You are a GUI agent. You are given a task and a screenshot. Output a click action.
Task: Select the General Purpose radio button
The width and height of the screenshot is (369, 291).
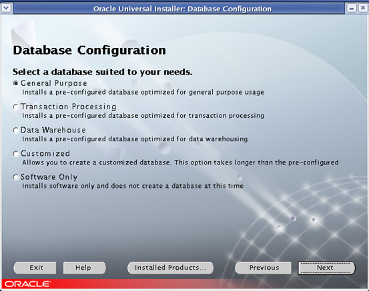pyautogui.click(x=16, y=83)
